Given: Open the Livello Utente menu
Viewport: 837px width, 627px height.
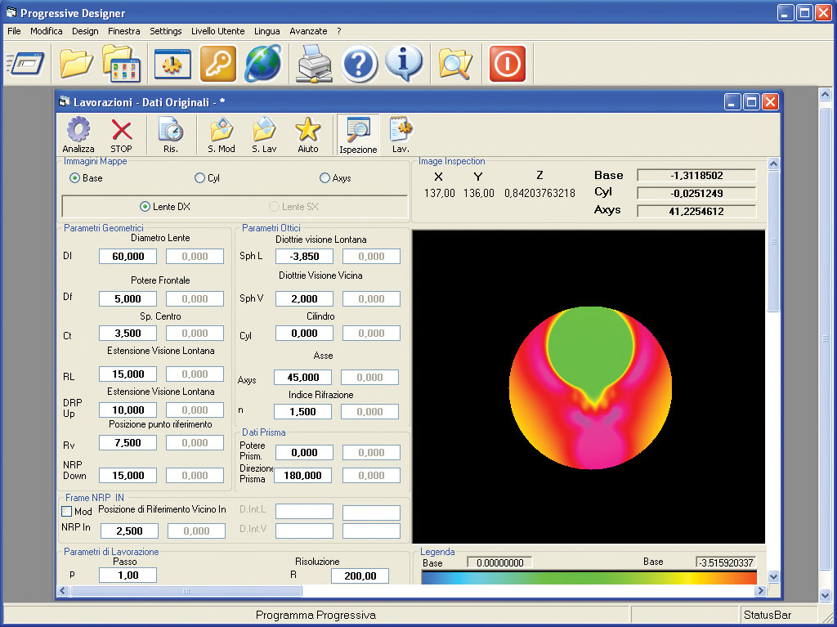Looking at the screenshot, I should (x=217, y=31).
